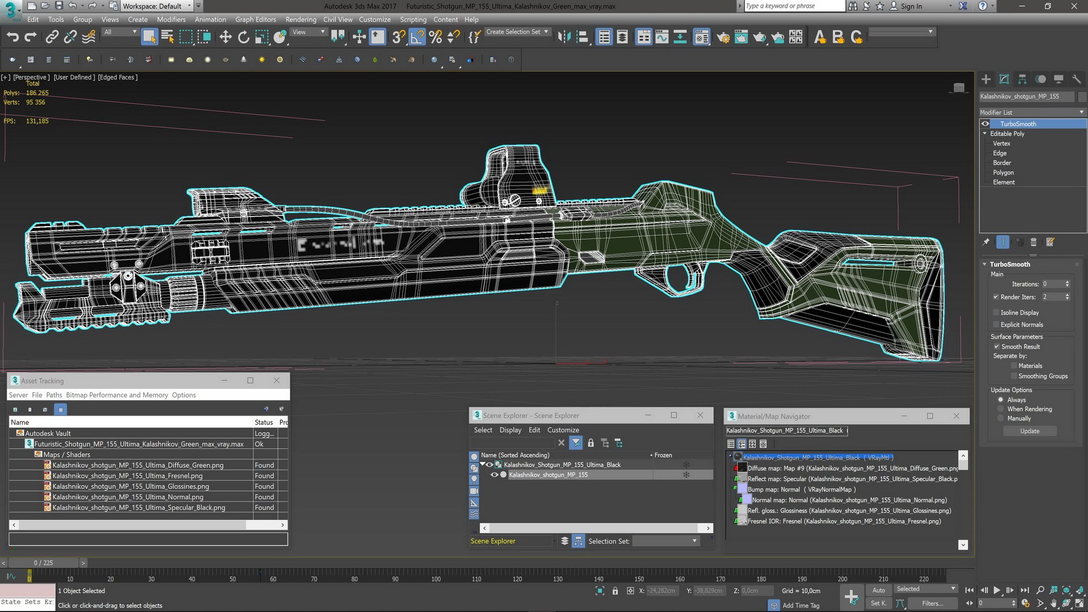This screenshot has height=612, width=1088.
Task: Select the Link tool icon
Action: 52,37
